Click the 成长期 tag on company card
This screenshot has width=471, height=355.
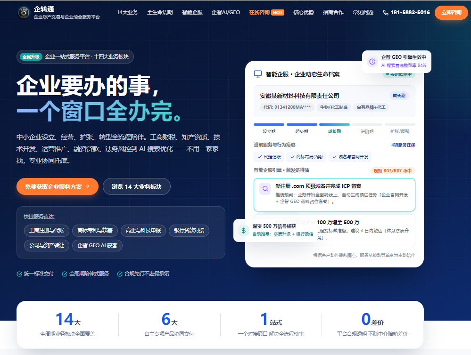[x=399, y=96]
